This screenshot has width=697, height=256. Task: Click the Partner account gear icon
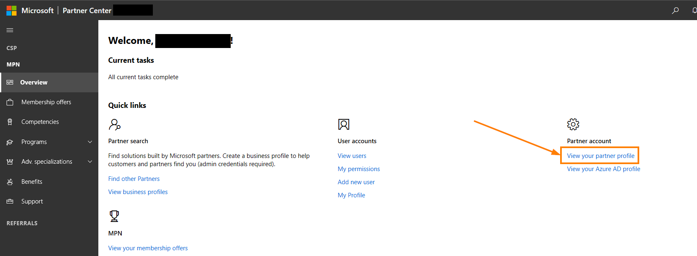pyautogui.click(x=573, y=124)
